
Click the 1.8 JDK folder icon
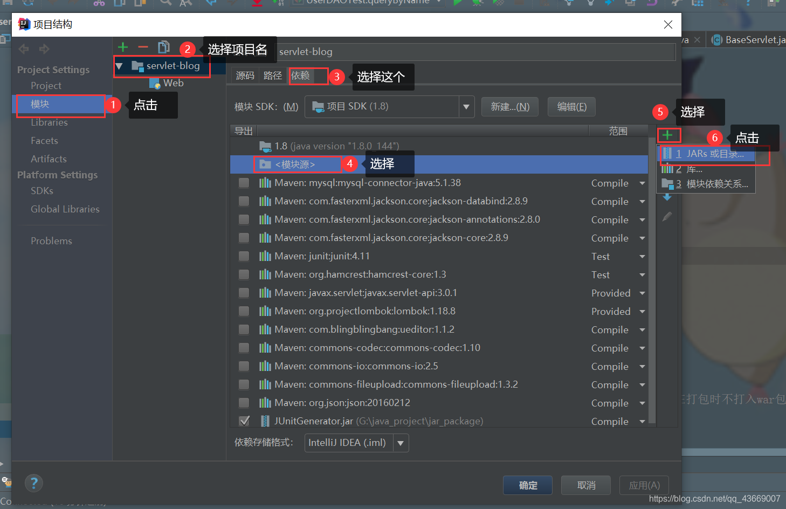(x=265, y=146)
